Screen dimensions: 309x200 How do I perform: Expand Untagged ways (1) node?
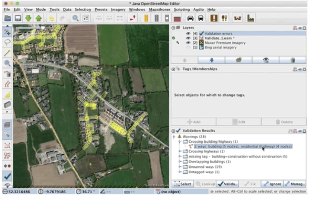coord(180,172)
